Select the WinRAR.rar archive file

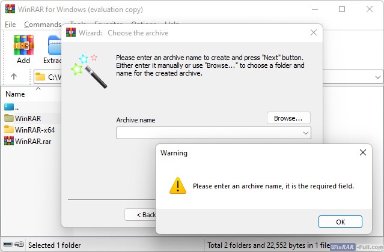click(x=32, y=140)
